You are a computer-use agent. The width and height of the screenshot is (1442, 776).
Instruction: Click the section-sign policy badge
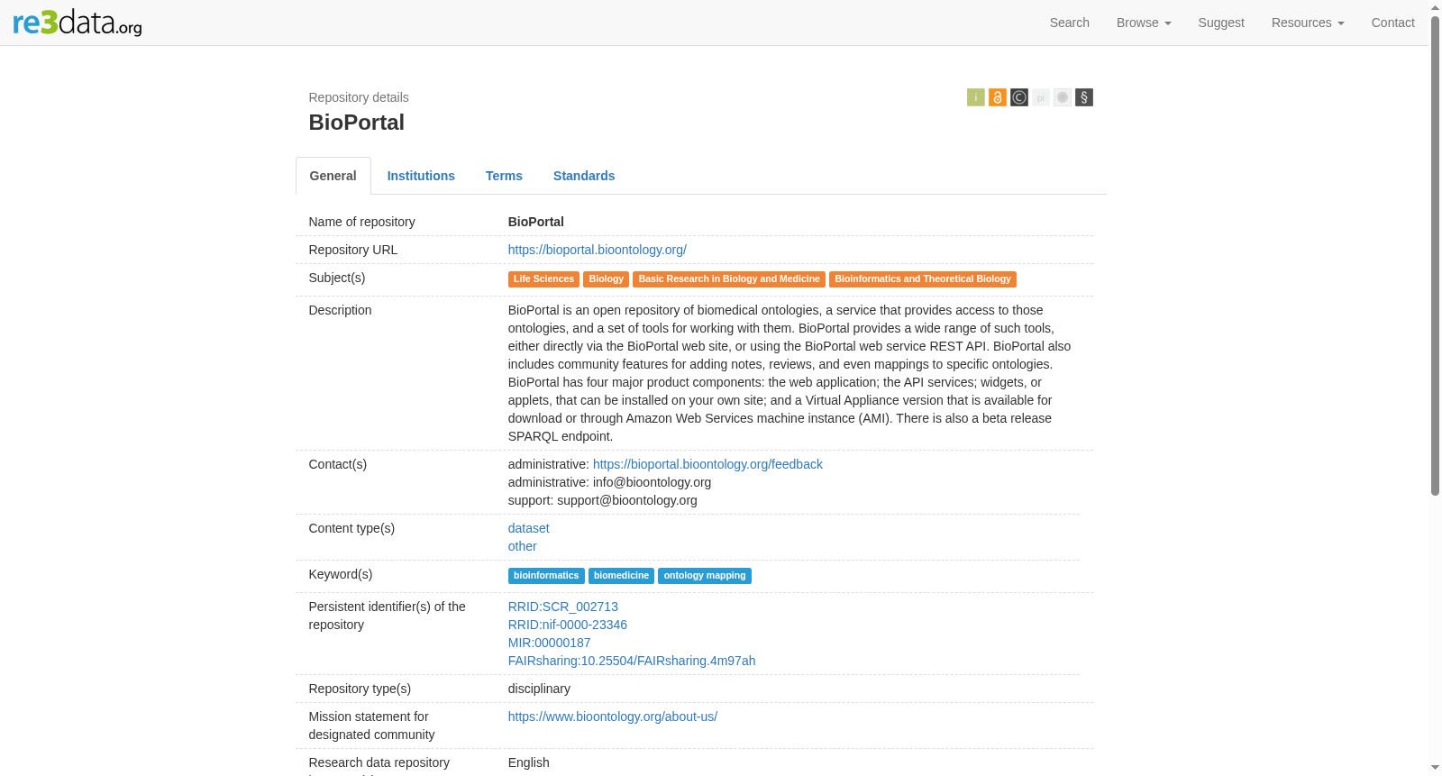(x=1084, y=97)
